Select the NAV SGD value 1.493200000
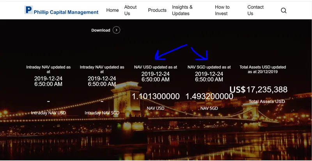This screenshot has height=161, width=312. tap(209, 96)
